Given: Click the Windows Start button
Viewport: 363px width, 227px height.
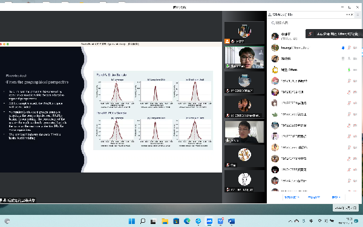Looking at the screenshot, I should (132, 221).
